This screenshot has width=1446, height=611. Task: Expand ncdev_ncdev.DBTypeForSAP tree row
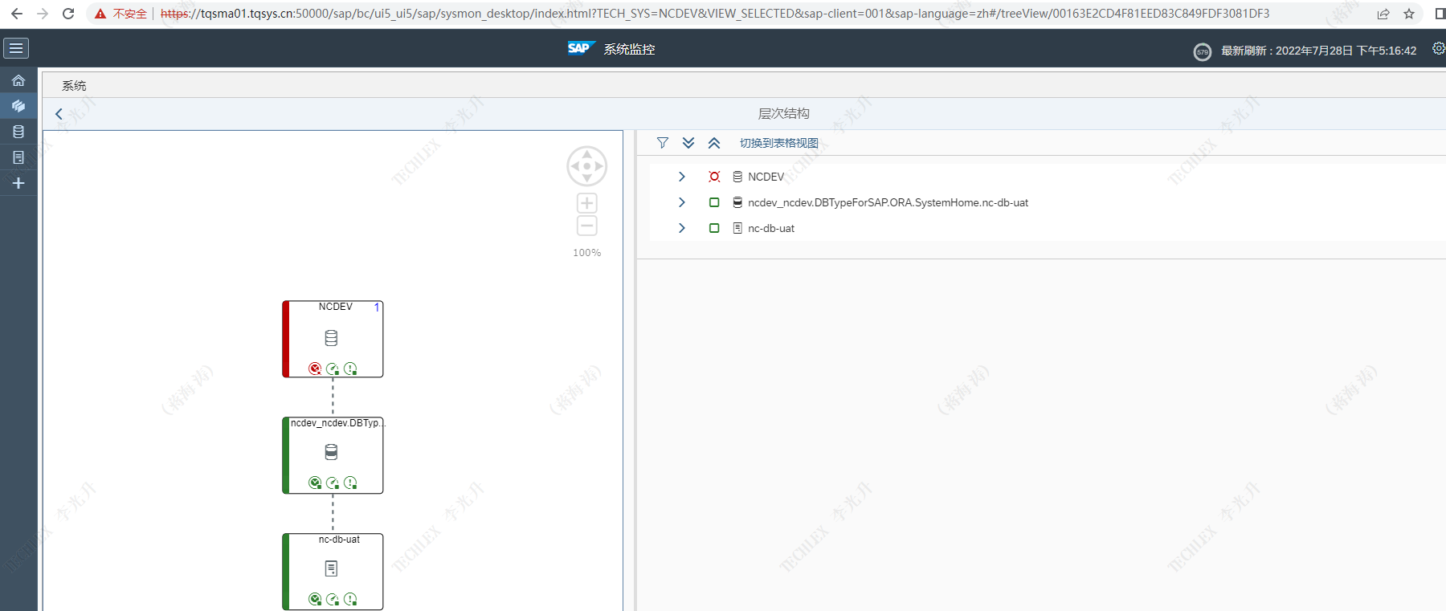(681, 202)
